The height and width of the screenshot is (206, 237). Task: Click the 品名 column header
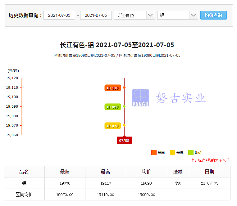tap(24, 172)
